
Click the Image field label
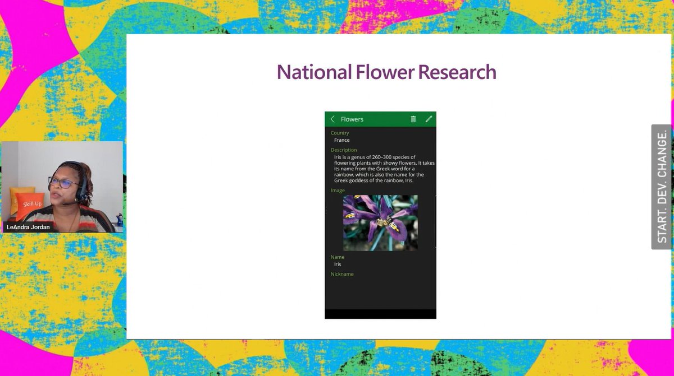pos(338,191)
